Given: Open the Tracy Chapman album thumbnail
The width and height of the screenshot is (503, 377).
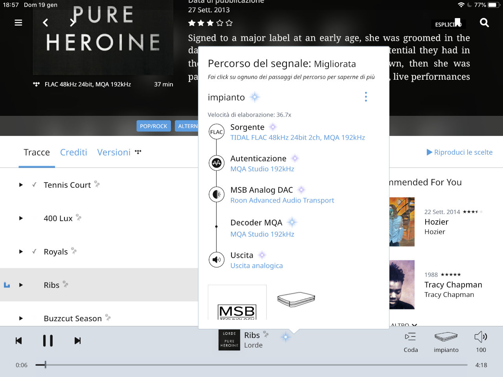Looking at the screenshot, I should coord(402,285).
